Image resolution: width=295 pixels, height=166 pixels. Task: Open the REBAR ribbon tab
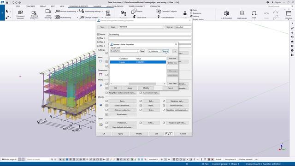43,6
